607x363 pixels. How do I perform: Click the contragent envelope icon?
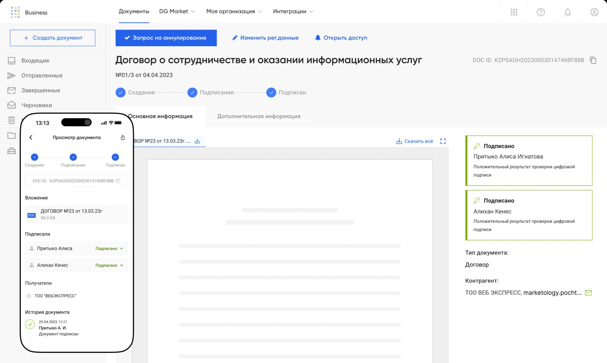[x=588, y=293]
